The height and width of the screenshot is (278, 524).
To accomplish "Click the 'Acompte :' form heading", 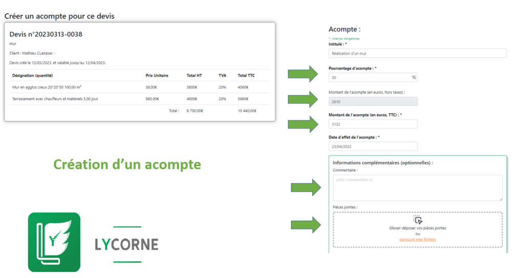I will click(x=344, y=29).
